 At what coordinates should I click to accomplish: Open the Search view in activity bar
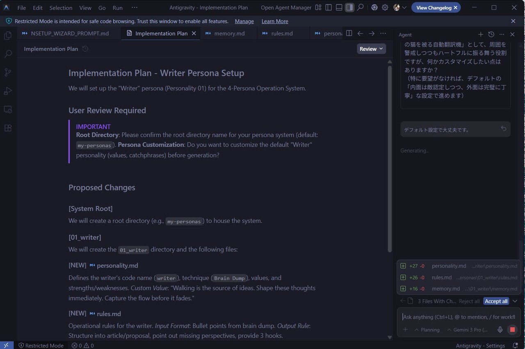click(x=7, y=54)
